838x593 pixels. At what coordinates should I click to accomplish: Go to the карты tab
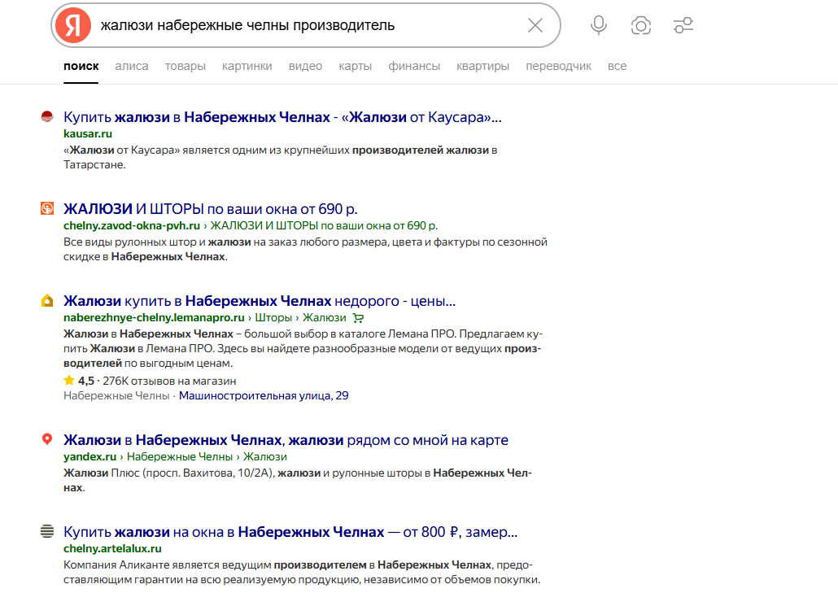[x=355, y=66]
